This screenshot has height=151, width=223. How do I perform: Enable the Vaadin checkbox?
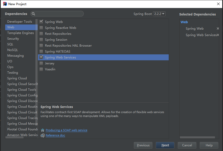[41, 69]
